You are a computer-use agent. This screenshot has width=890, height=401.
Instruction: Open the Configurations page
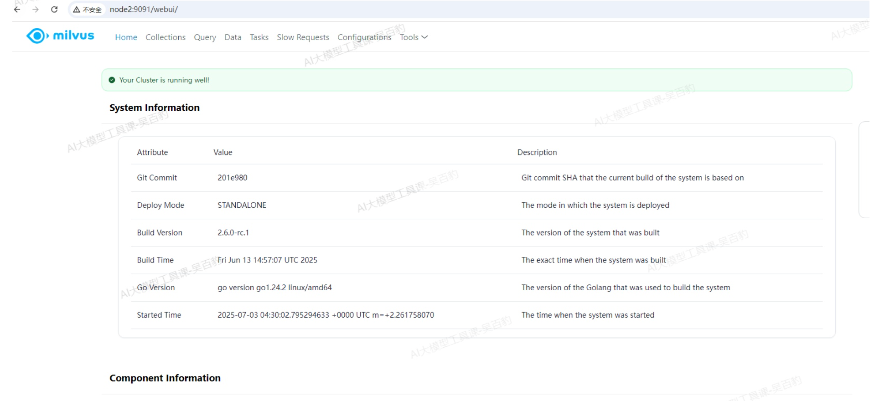364,37
